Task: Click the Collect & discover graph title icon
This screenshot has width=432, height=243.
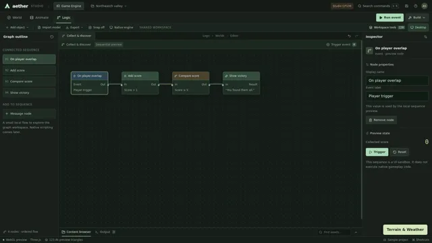Action: 63,45
